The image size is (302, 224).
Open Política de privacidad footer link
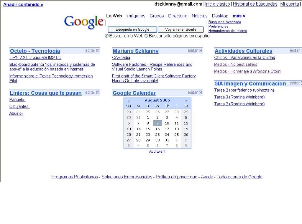[176, 177]
